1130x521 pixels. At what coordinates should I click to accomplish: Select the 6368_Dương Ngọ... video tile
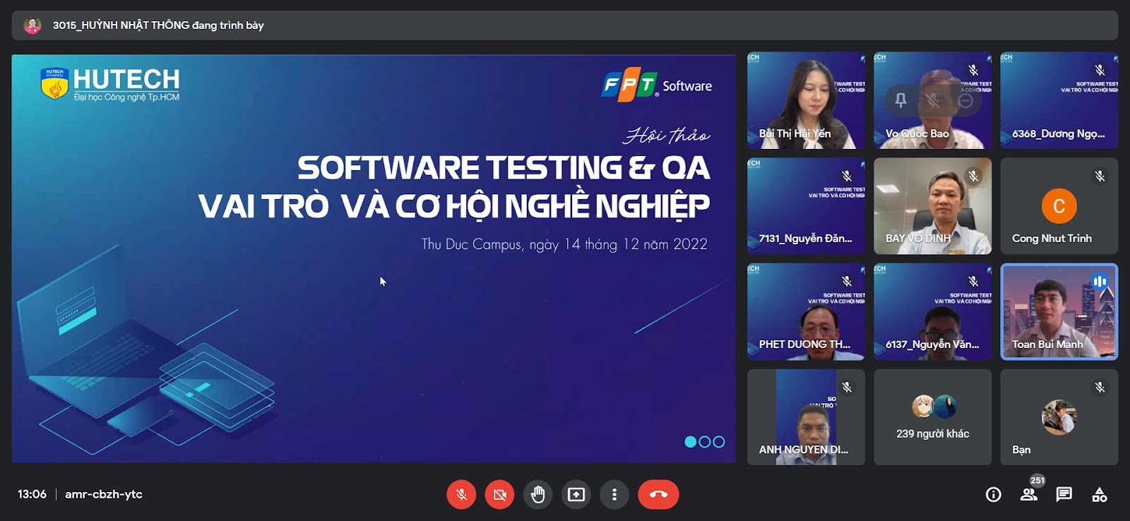[x=1059, y=100]
